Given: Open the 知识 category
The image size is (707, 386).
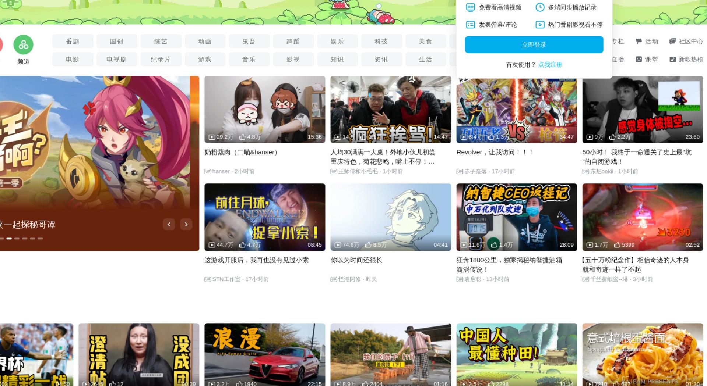Looking at the screenshot, I should click(338, 59).
